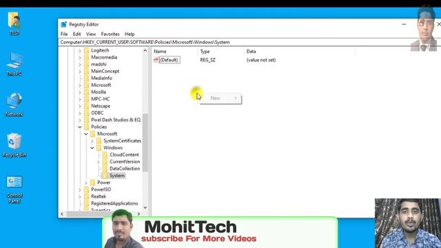Viewport: 441px width, 248px height.
Task: Click the Logitech folder icon
Action: click(x=86, y=50)
